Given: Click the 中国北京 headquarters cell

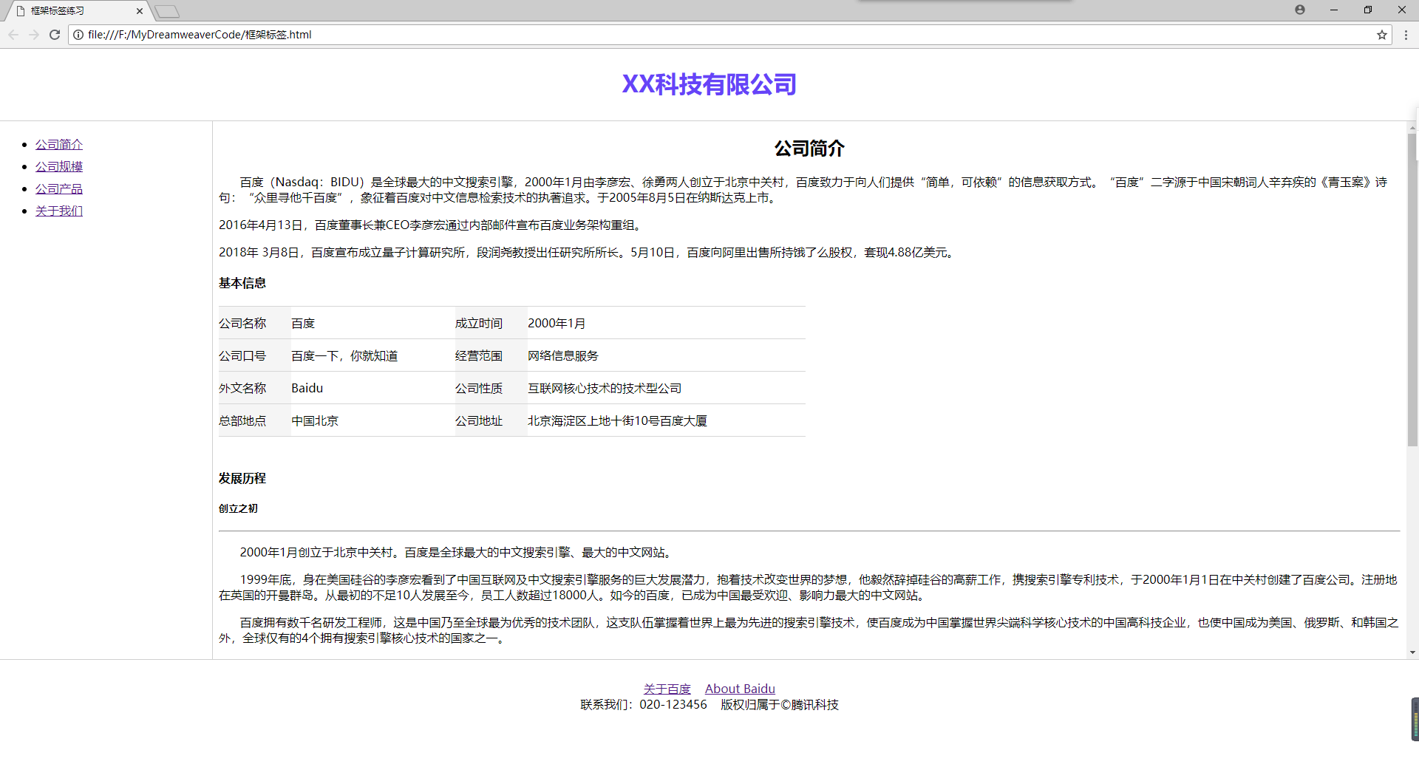Looking at the screenshot, I should 315,421.
